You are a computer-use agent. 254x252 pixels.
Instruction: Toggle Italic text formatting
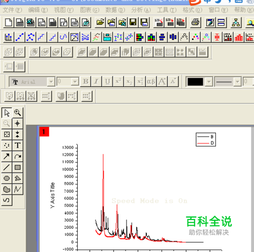tap(97, 82)
